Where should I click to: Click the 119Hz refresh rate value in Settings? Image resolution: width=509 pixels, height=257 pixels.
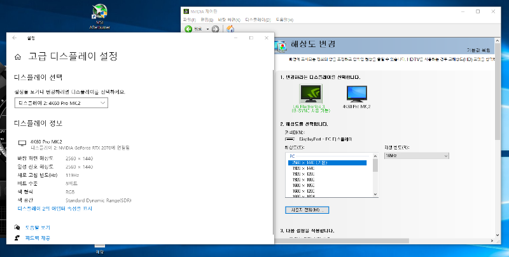pyautogui.click(x=73, y=175)
